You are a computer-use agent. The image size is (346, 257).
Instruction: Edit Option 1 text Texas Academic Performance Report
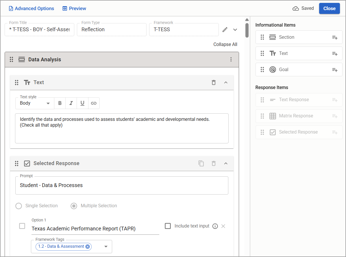click(x=95, y=229)
